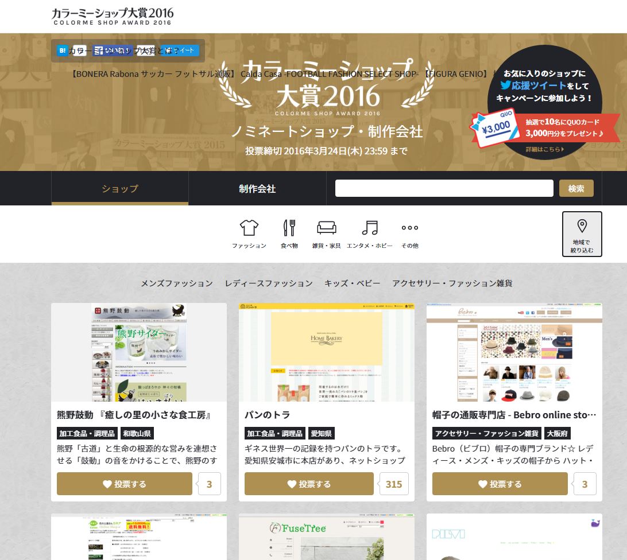Focus the shop search text field
The width and height of the screenshot is (627, 560).
[444, 188]
